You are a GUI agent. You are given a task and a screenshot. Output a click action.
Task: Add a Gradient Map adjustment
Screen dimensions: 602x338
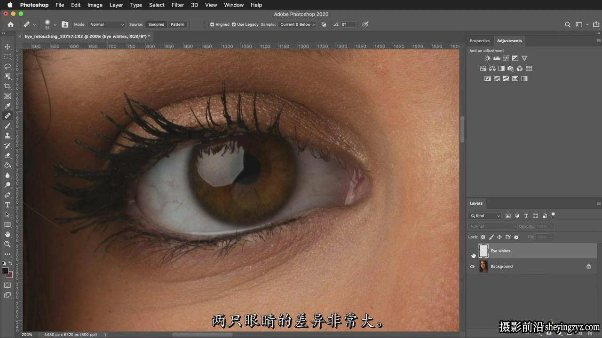[x=524, y=79]
